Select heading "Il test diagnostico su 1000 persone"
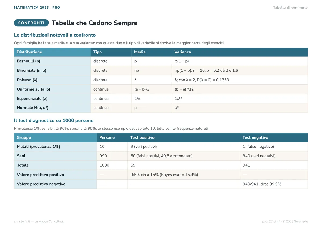Viewport: 322px width, 228px height. (54, 121)
